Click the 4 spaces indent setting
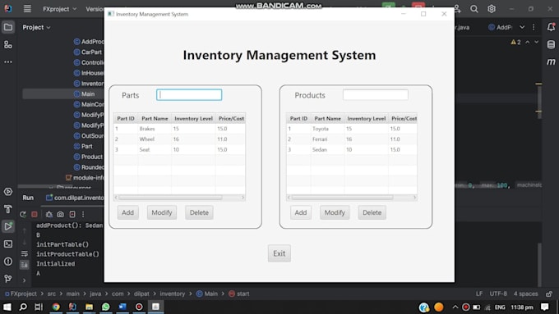559x314 pixels. pyautogui.click(x=525, y=294)
